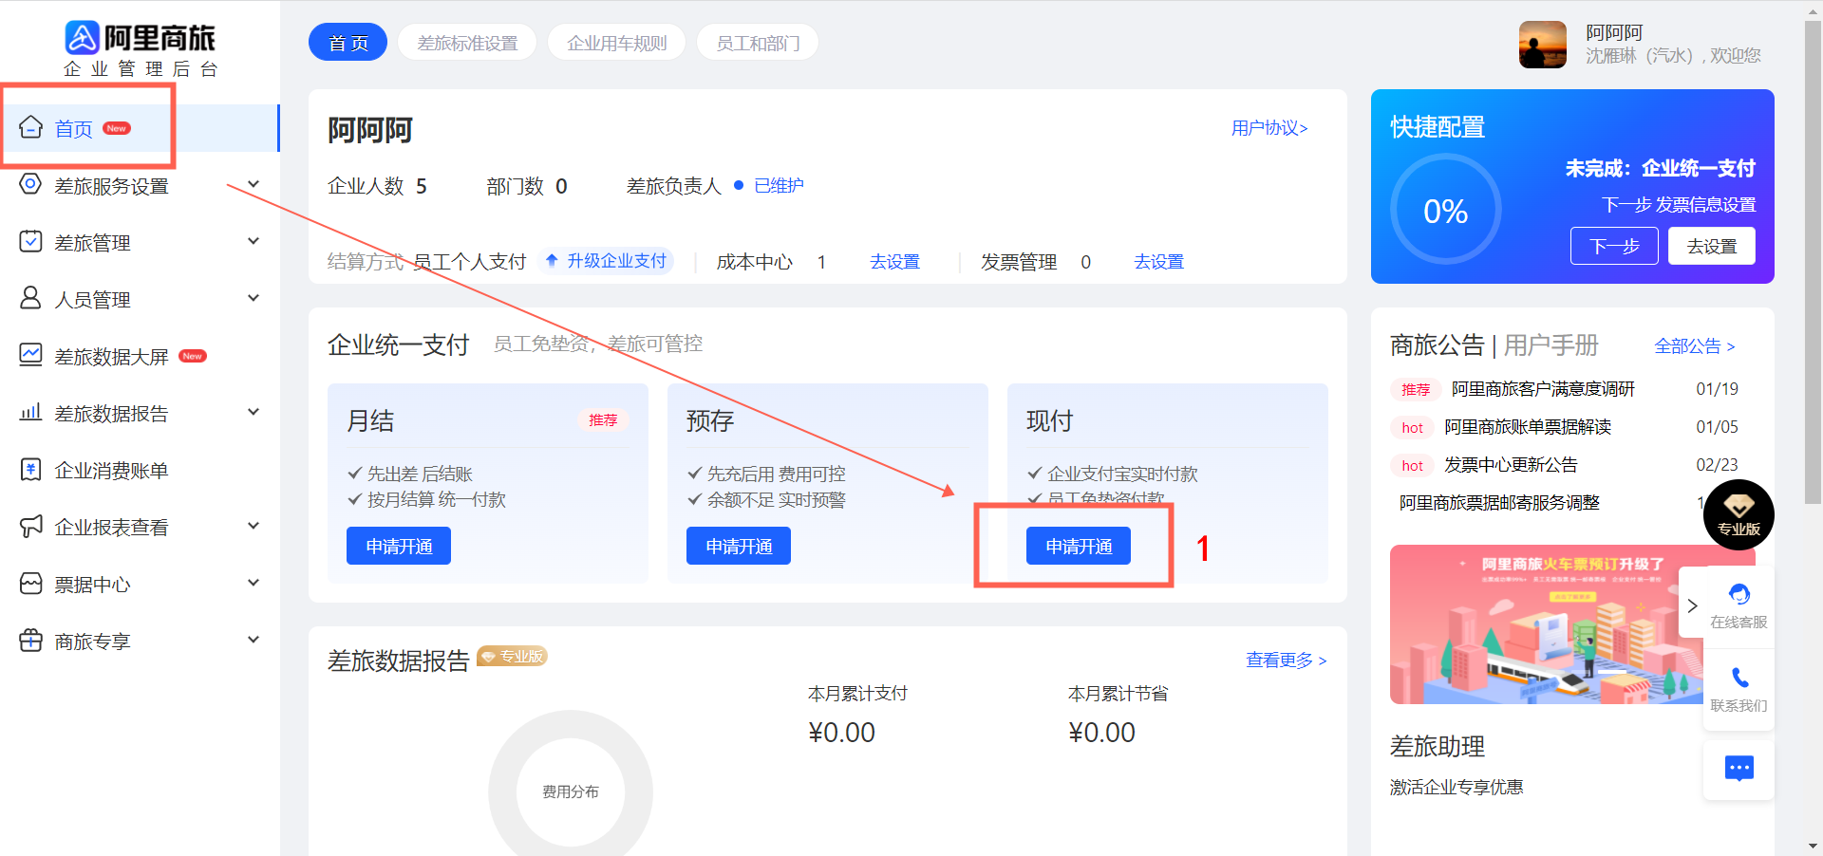This screenshot has width=1823, height=856.
Task: Click the 0% progress circle
Action: pos(1445,210)
